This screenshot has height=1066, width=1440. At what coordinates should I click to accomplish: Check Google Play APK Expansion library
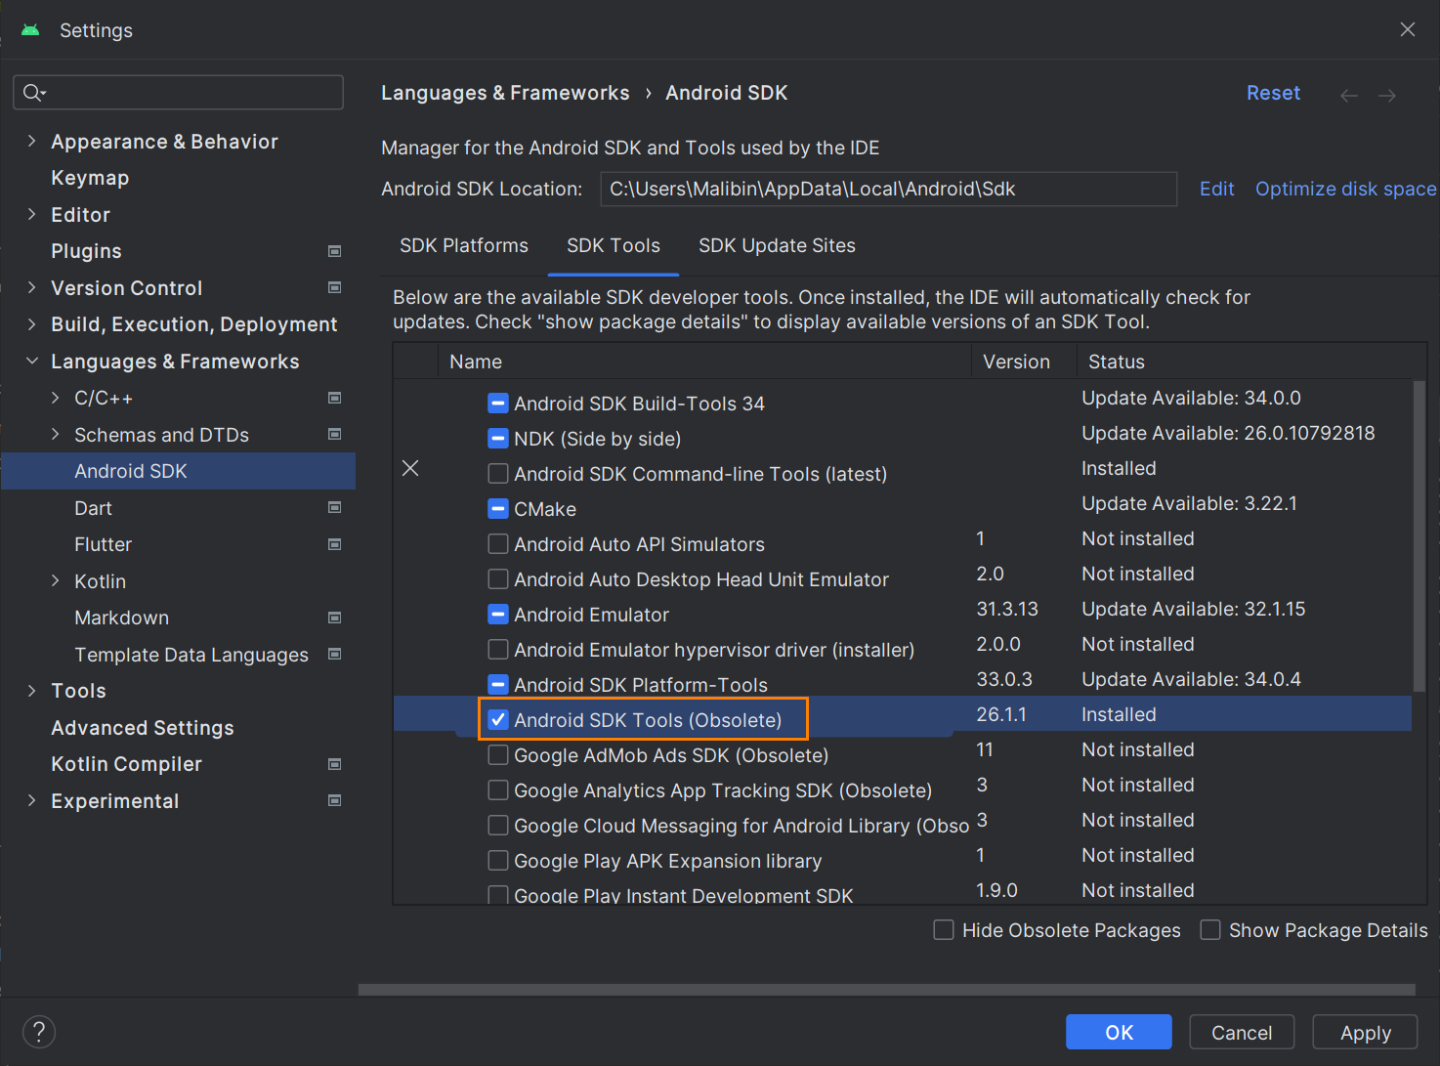[498, 860]
